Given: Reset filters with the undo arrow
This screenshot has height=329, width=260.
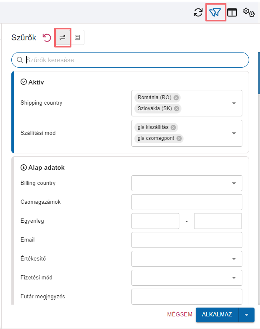Looking at the screenshot, I should (47, 38).
